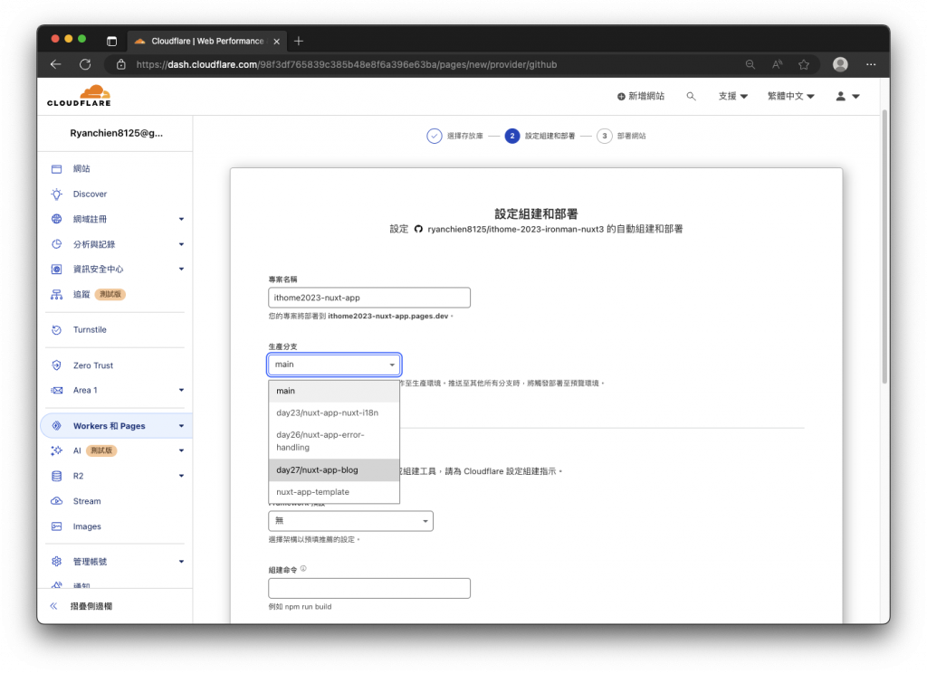The height and width of the screenshot is (673, 927).
Task: Select day23/nuxt-app-nuxt-i18n branch option
Action: click(334, 413)
